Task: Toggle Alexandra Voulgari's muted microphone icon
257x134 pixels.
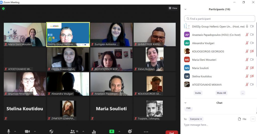Action: point(247,43)
